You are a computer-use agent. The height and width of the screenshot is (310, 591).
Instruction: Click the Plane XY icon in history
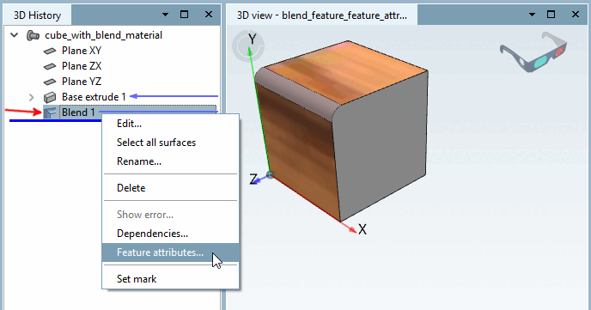[50, 51]
